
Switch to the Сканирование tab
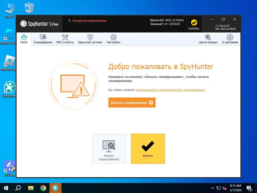tap(43, 39)
